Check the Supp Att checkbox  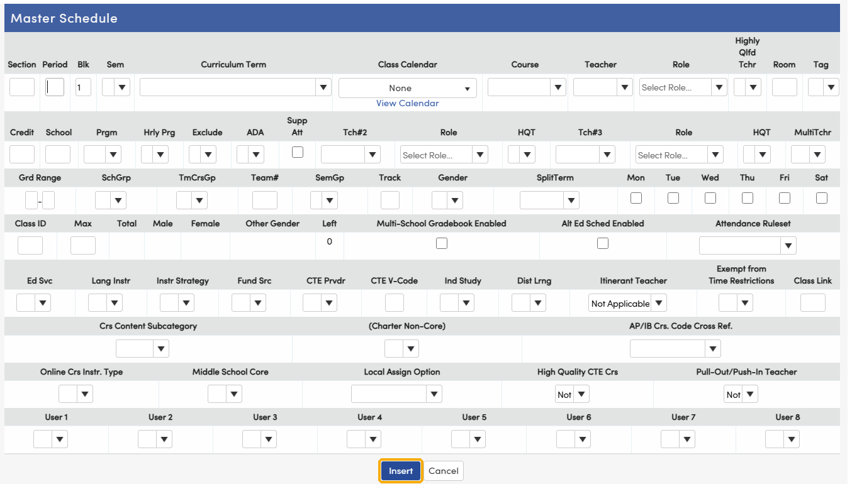click(x=298, y=152)
